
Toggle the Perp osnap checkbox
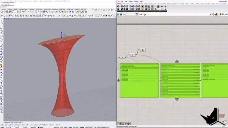click(x=26, y=125)
